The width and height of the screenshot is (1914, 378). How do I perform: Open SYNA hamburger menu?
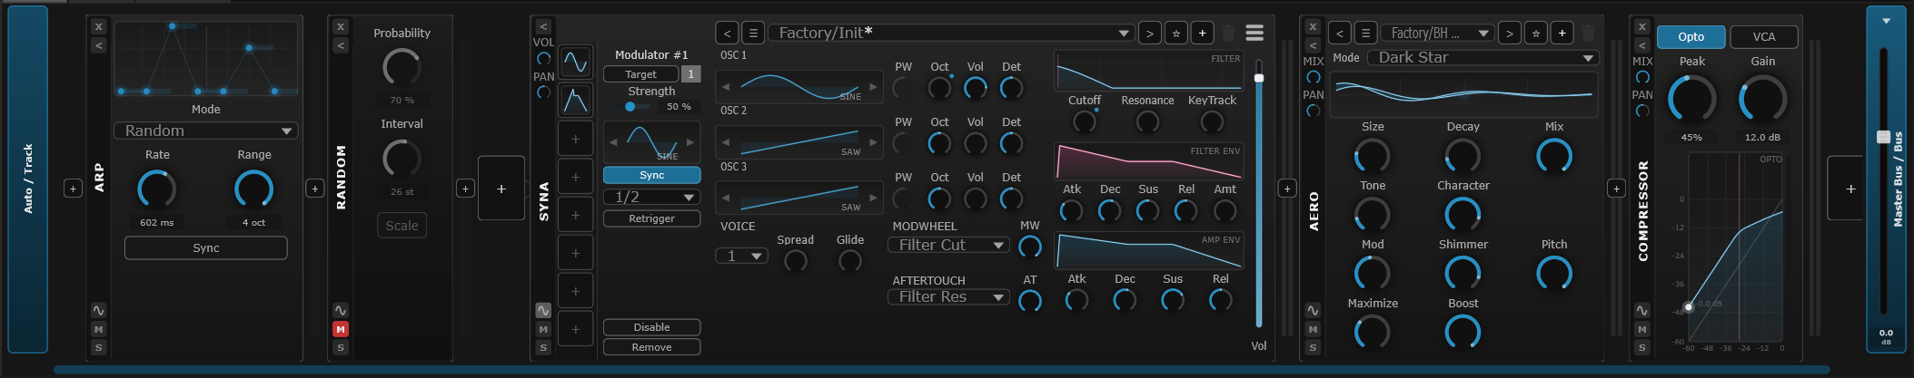click(1255, 33)
